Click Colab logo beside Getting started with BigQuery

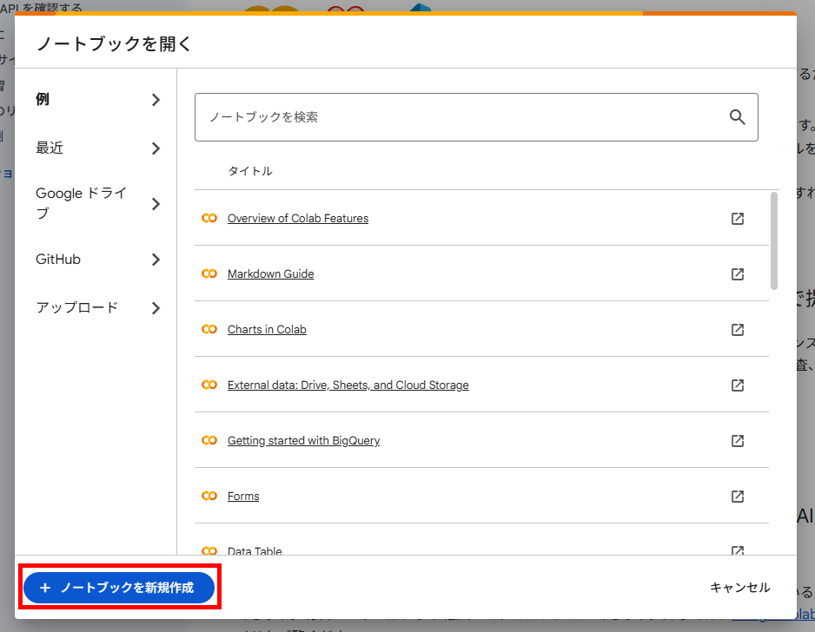tap(209, 440)
